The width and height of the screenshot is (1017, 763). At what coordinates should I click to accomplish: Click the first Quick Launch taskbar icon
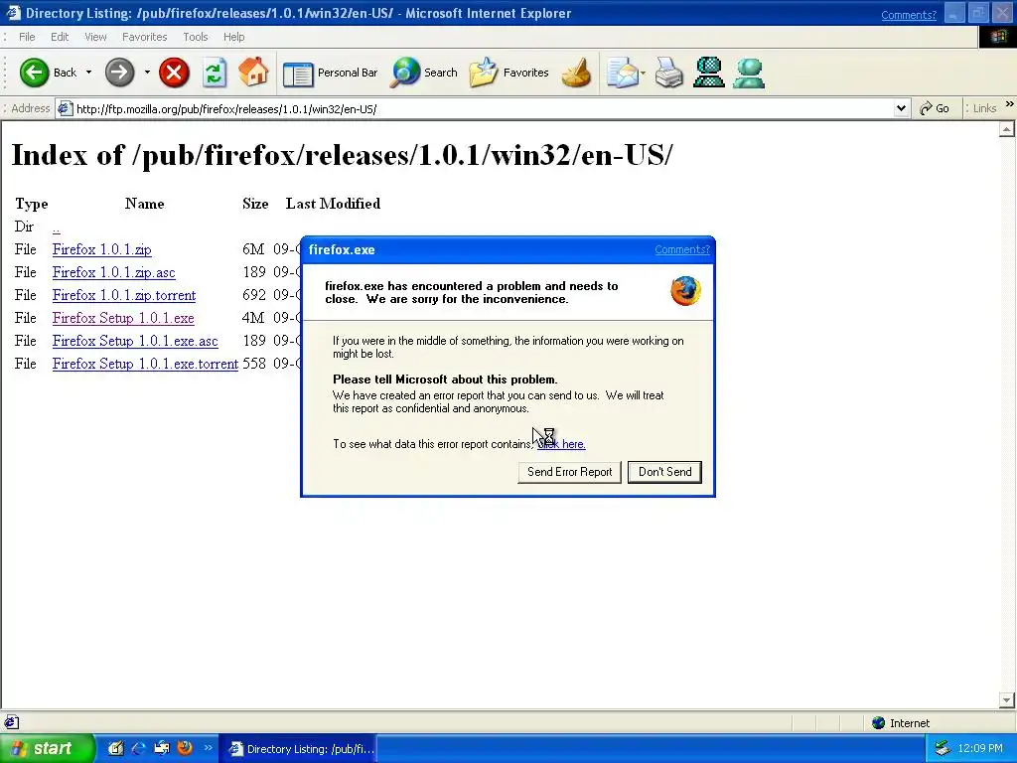[115, 748]
